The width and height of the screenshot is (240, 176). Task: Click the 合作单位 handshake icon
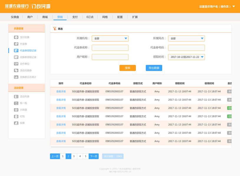coord(16,64)
